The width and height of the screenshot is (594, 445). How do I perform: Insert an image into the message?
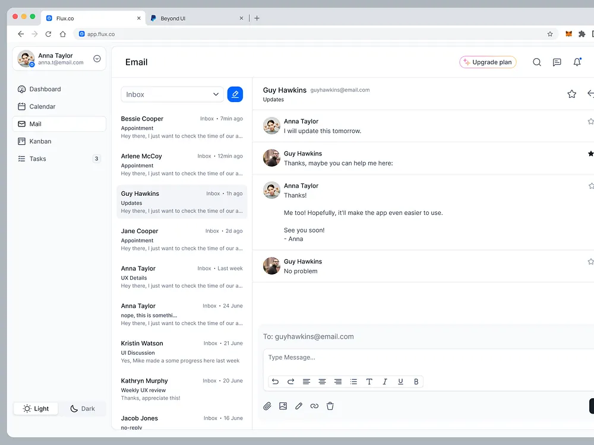[283, 406]
